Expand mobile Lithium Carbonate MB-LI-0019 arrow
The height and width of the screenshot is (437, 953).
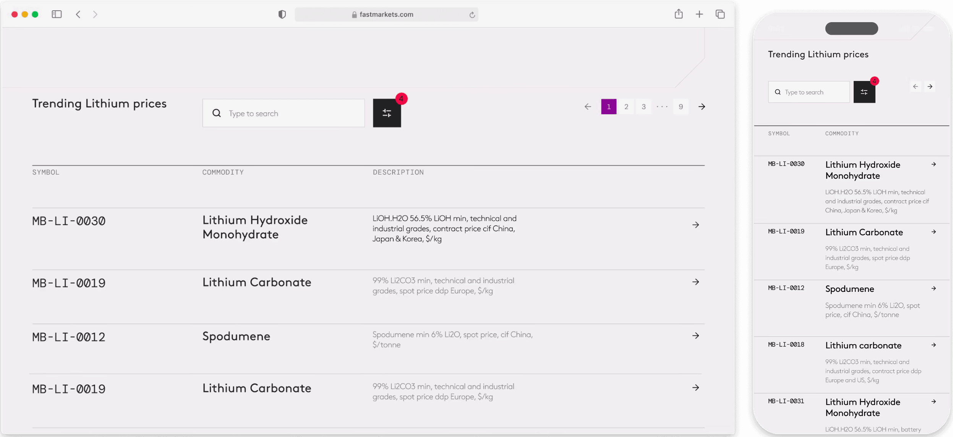tap(934, 232)
